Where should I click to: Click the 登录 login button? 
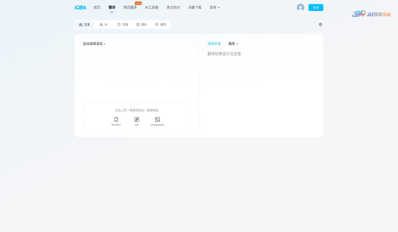coord(316,7)
